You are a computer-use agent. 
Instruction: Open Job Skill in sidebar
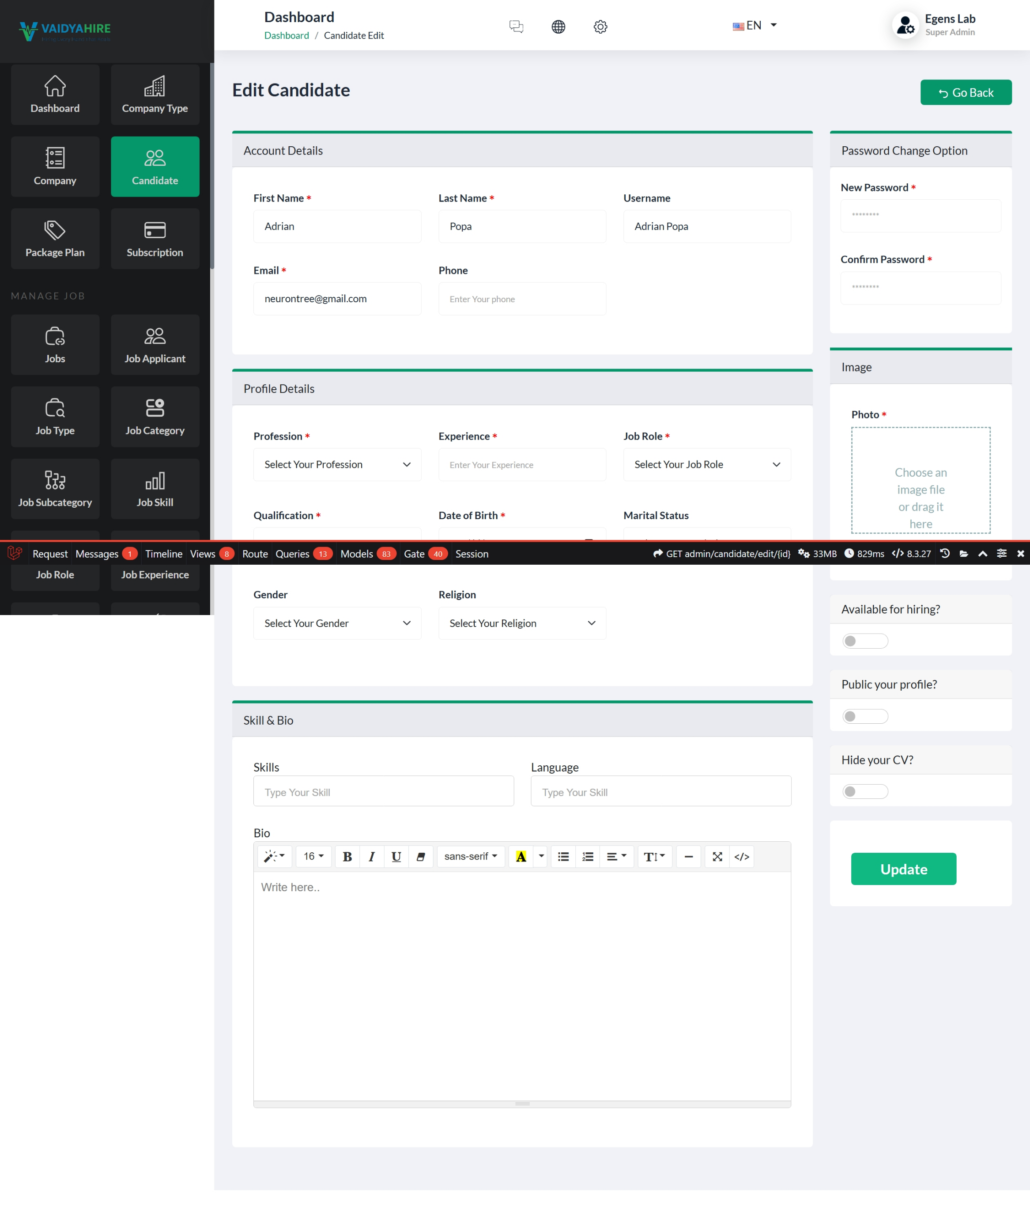[x=155, y=489]
